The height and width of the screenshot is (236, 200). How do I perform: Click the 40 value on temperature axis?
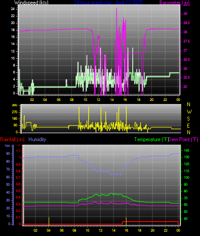click(x=186, y=219)
